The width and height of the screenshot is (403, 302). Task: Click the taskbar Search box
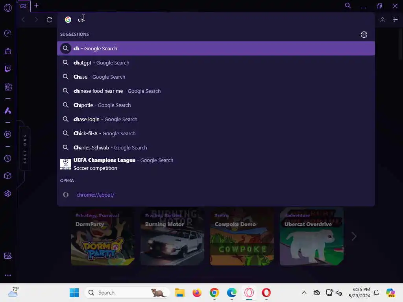coord(127,293)
